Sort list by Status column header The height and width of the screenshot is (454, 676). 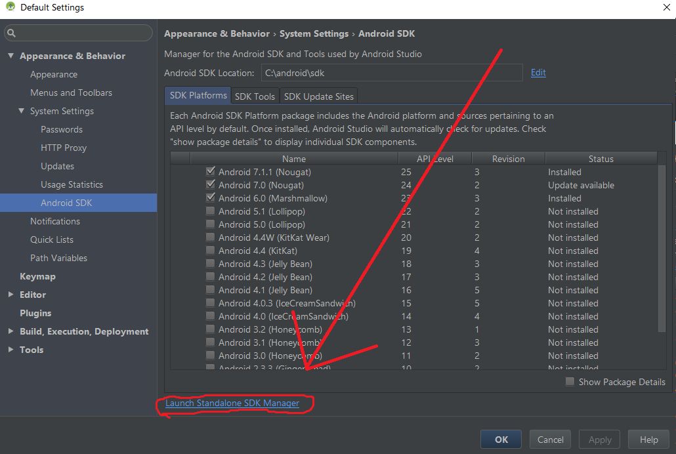pos(601,159)
